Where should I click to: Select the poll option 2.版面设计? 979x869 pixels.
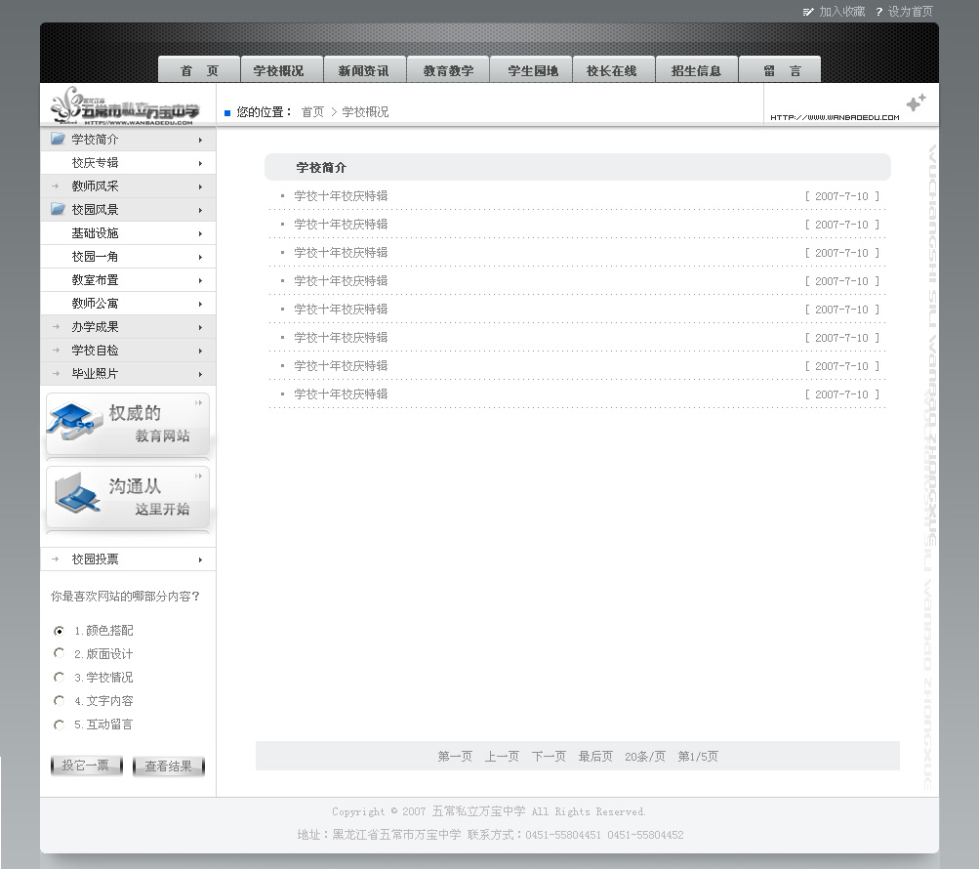pyautogui.click(x=60, y=653)
